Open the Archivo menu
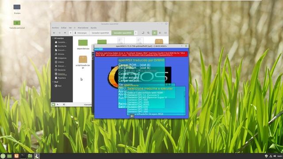283x159 pixels. coord(55,28)
